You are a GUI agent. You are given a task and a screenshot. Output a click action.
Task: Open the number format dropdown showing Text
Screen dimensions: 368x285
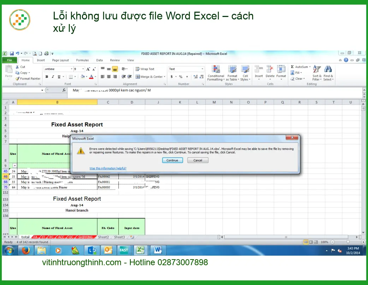point(202,69)
